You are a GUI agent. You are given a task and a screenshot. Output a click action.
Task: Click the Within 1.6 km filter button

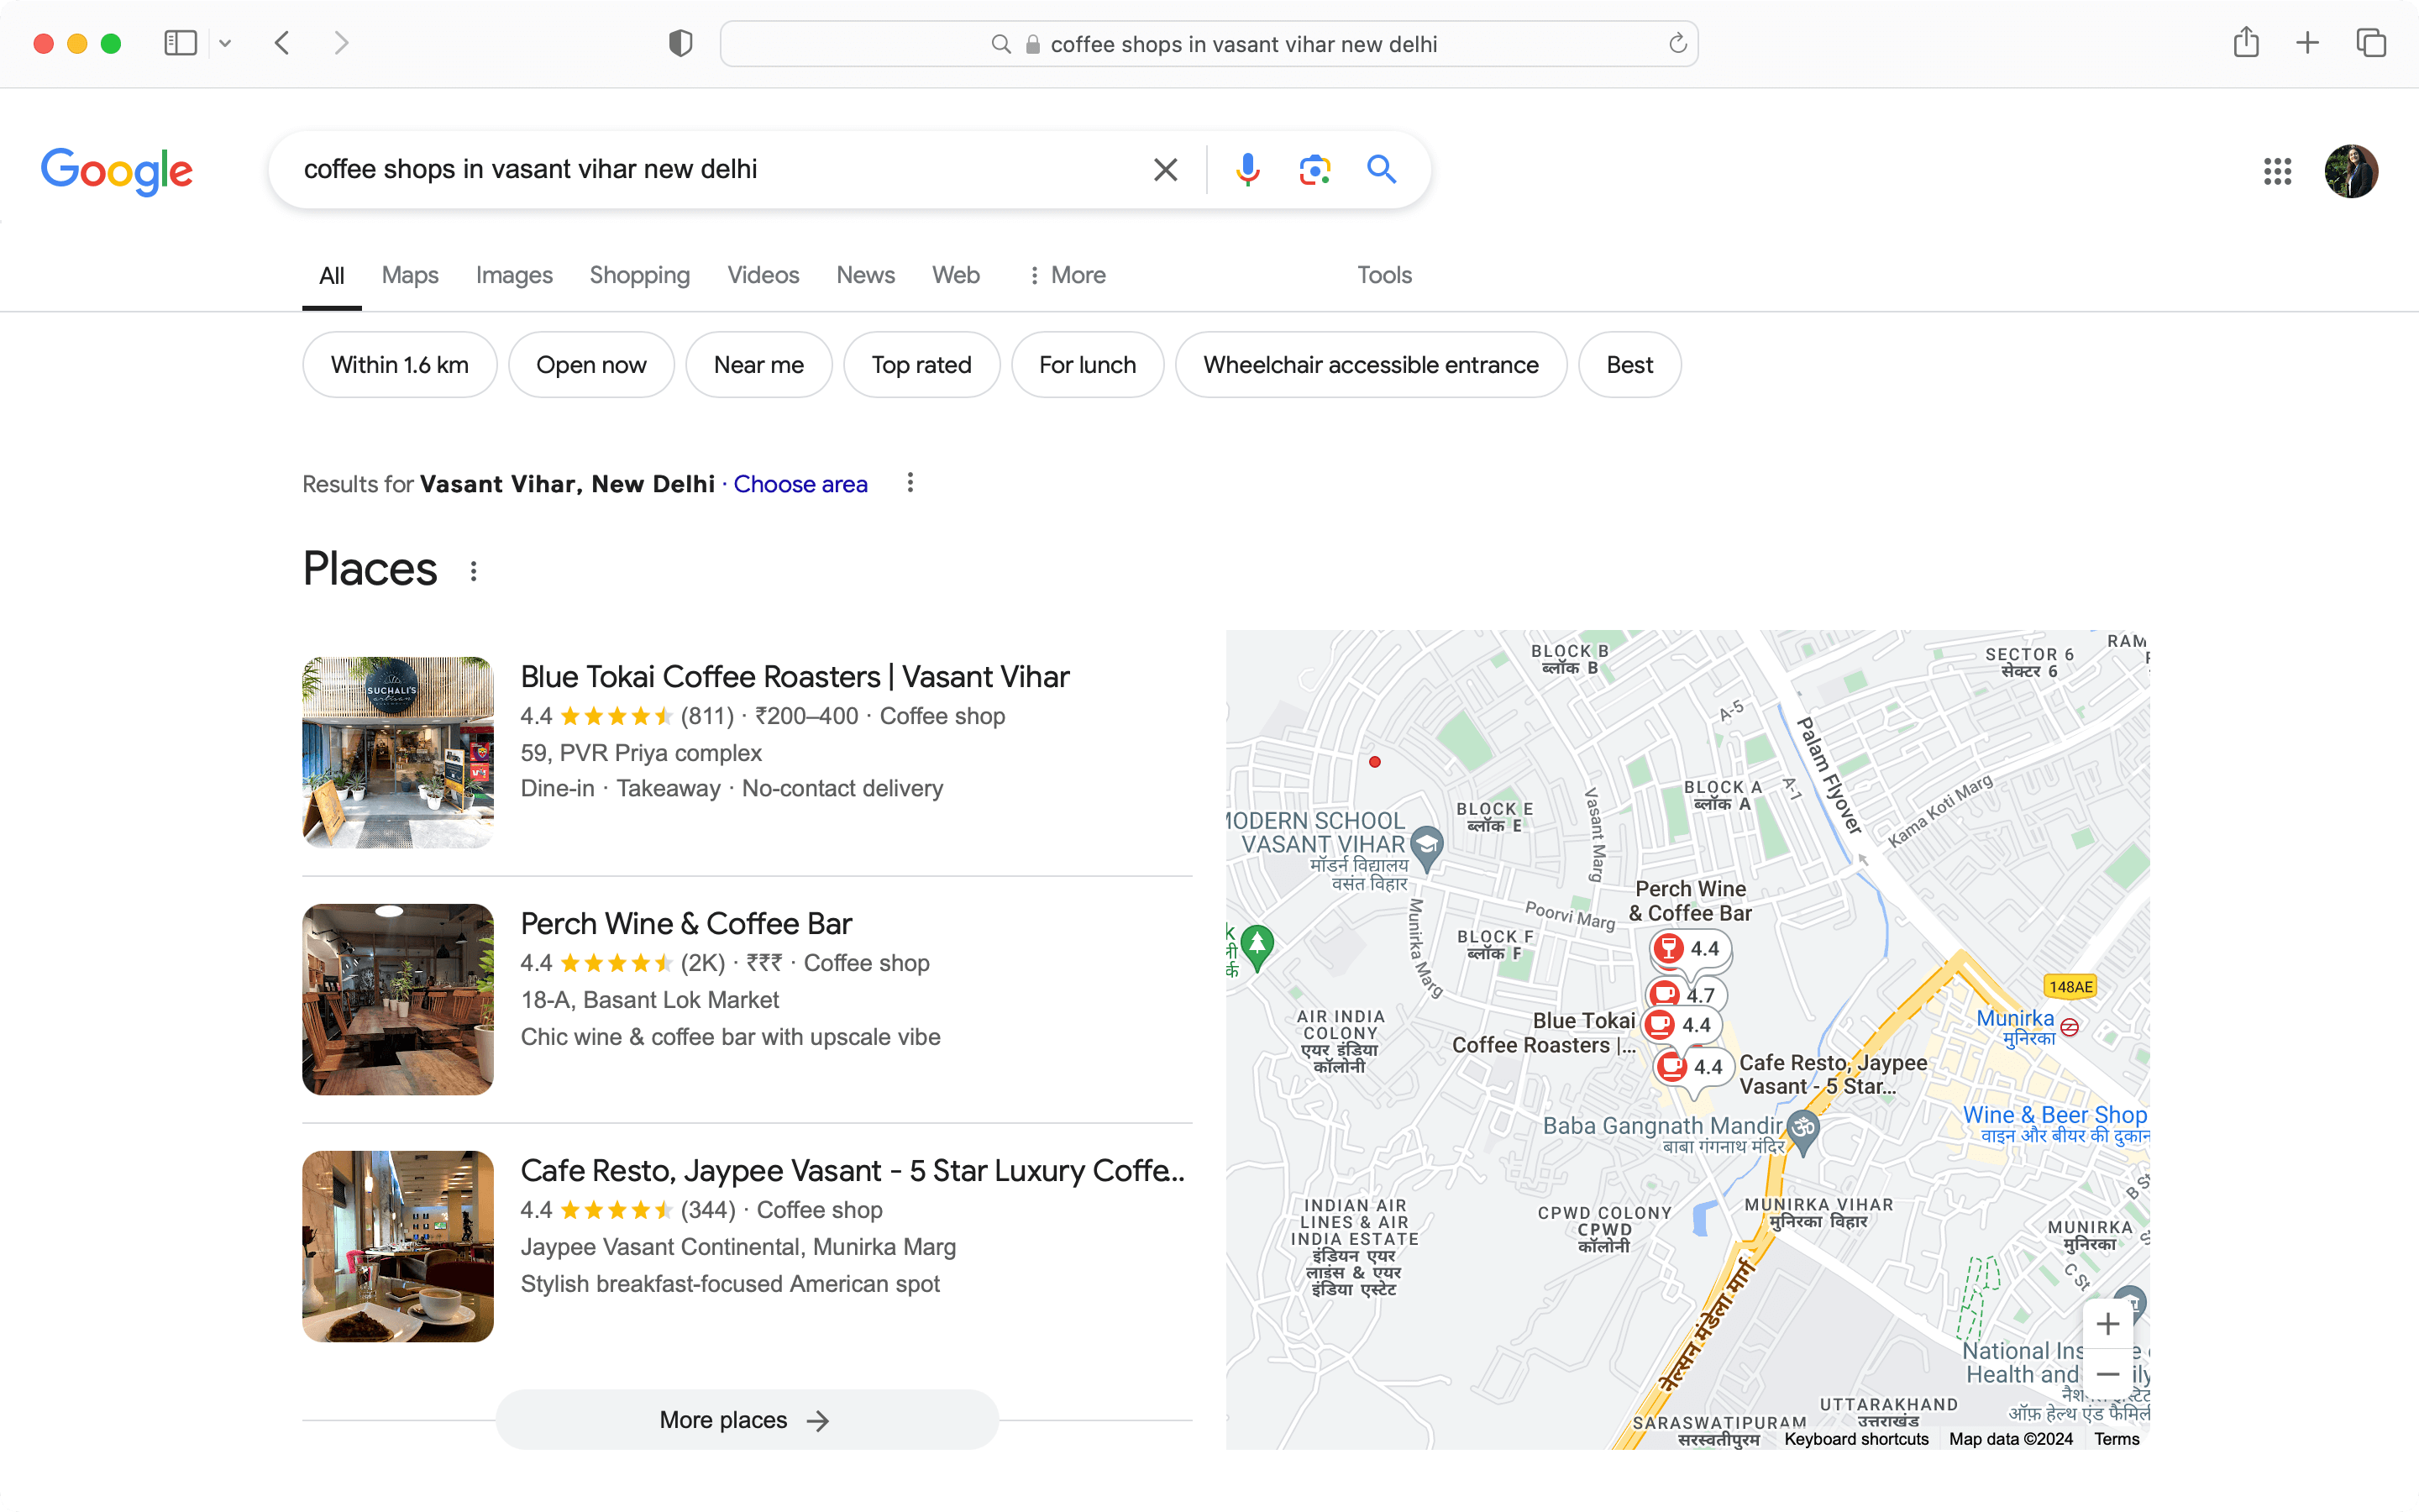tap(399, 365)
